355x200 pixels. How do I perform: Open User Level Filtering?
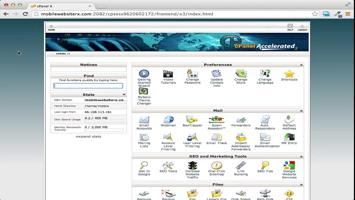192,141
